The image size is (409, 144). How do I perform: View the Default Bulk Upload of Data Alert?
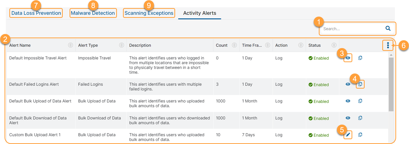348,101
